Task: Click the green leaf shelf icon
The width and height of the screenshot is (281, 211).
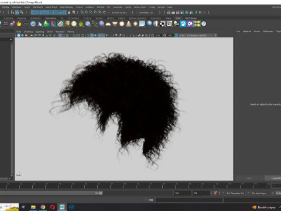Action: [81, 24]
